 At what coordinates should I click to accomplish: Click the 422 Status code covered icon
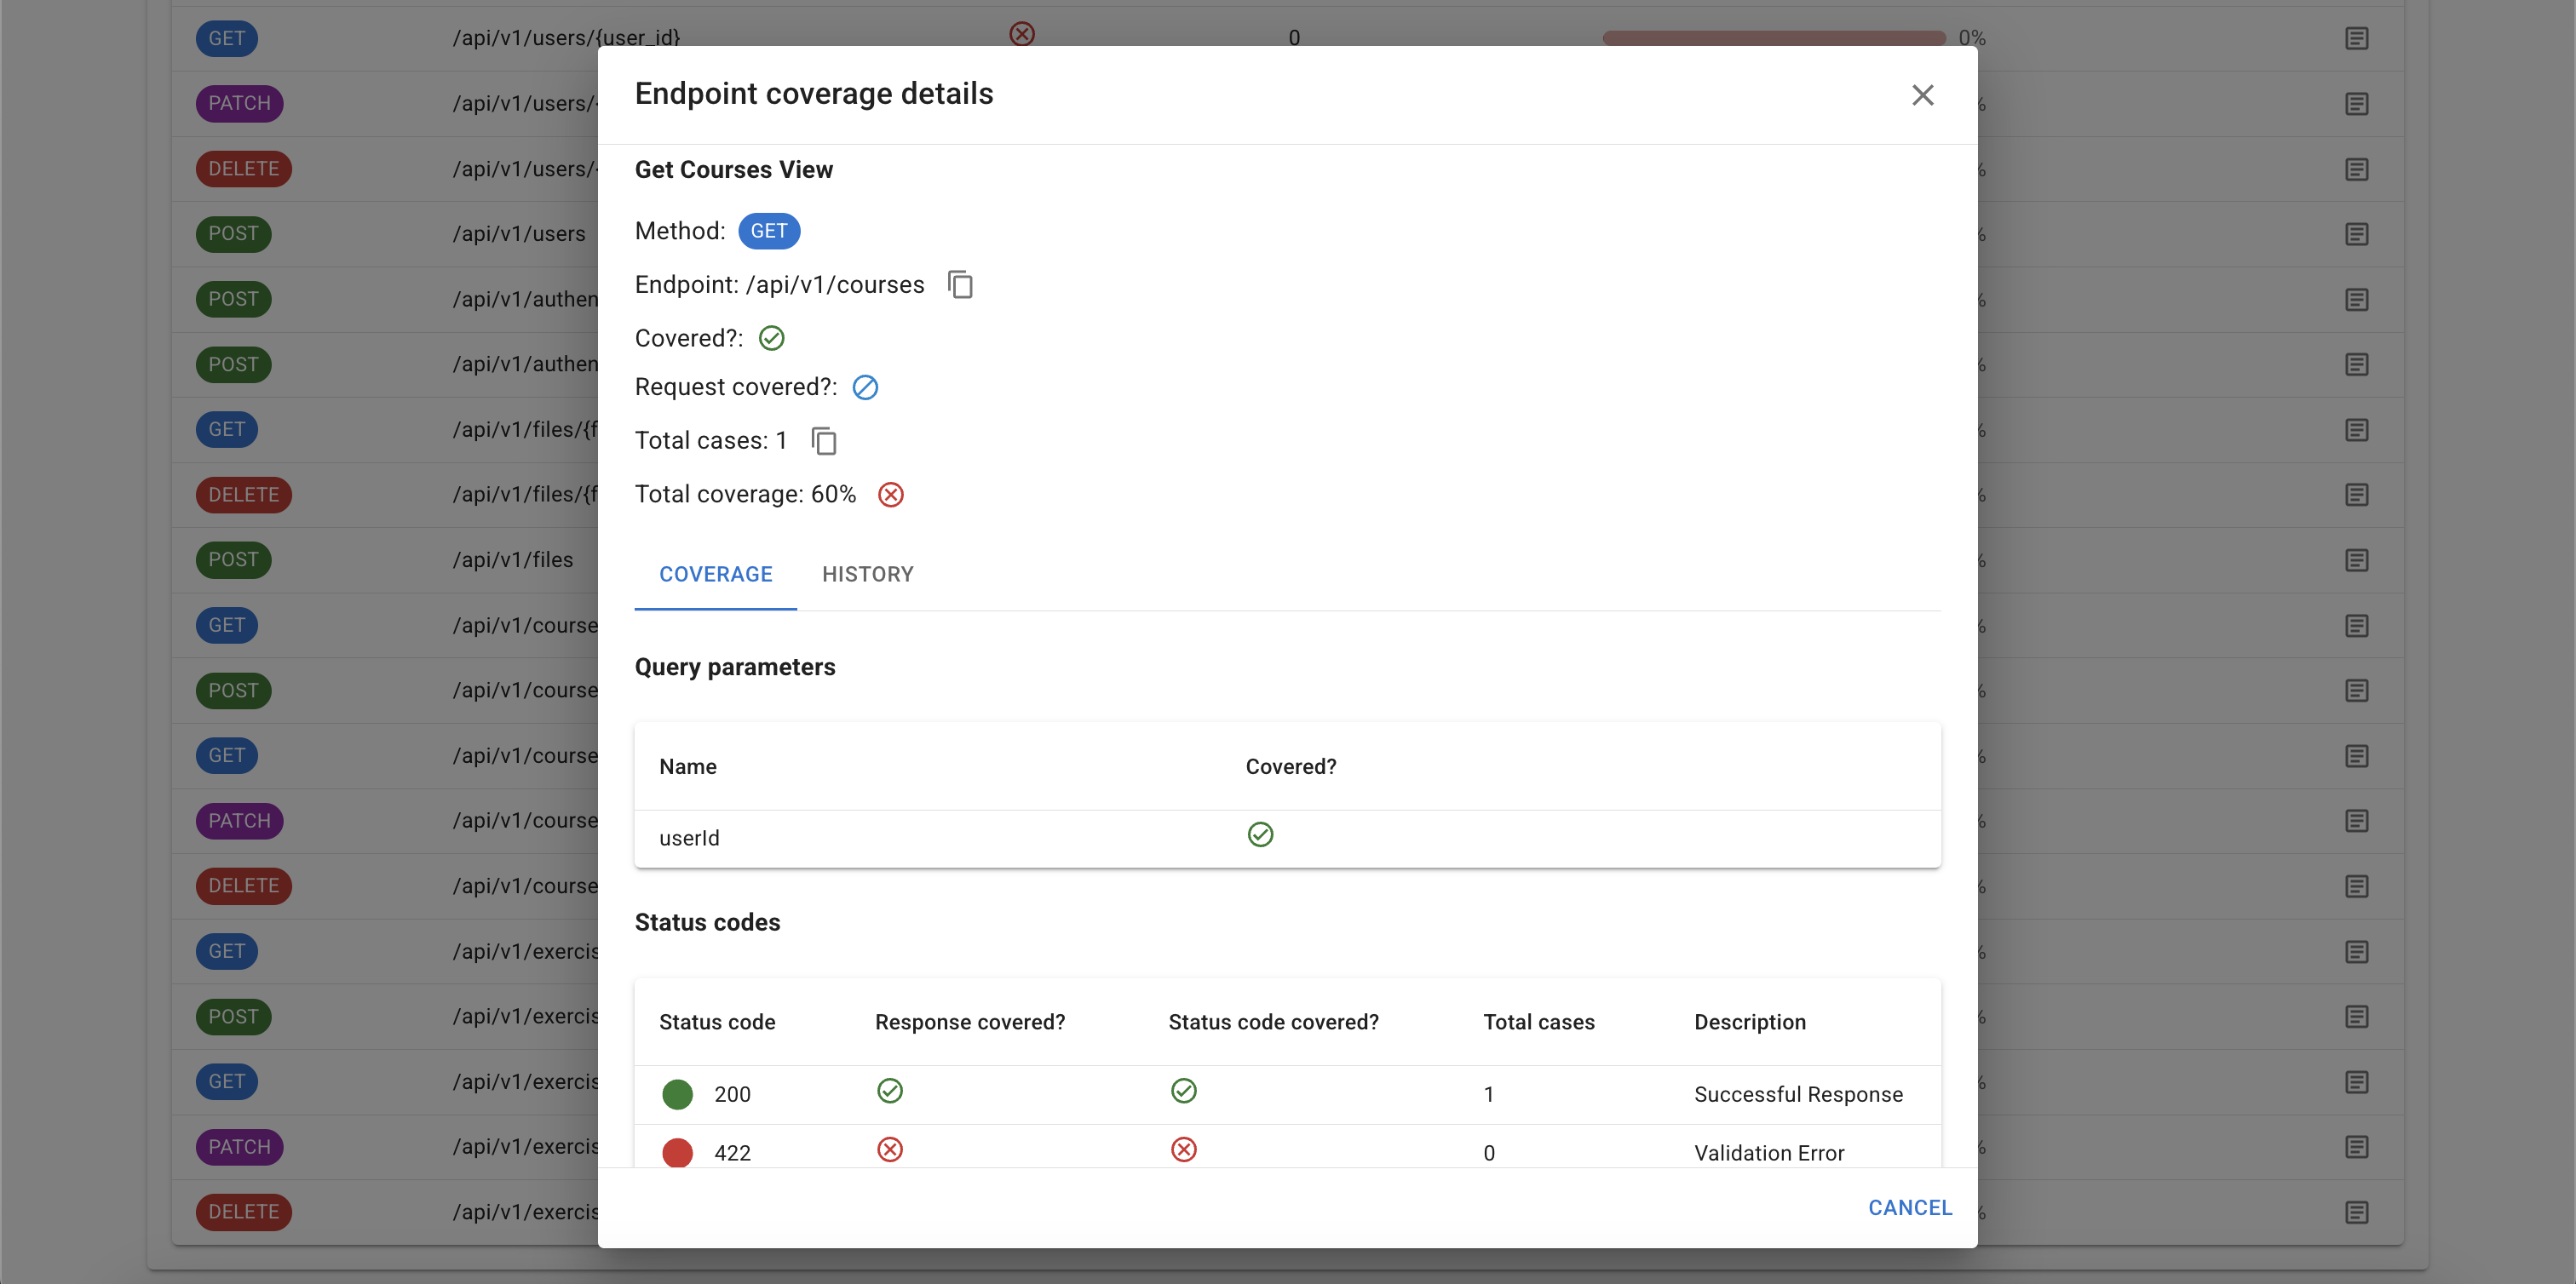click(1183, 1149)
